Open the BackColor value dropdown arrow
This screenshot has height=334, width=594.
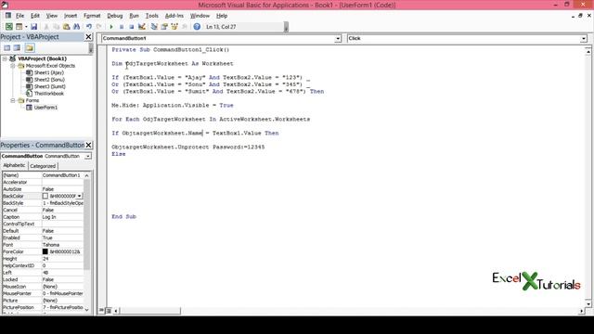79,196
